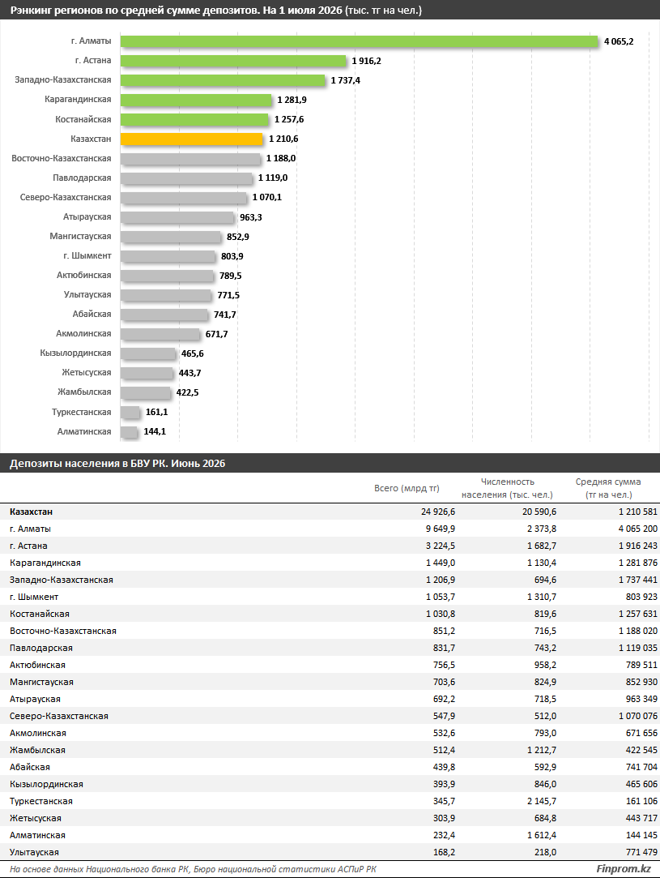The height and width of the screenshot is (878, 660).
Task: Click the Алматинская bar at chart bottom
Action: click(x=130, y=432)
